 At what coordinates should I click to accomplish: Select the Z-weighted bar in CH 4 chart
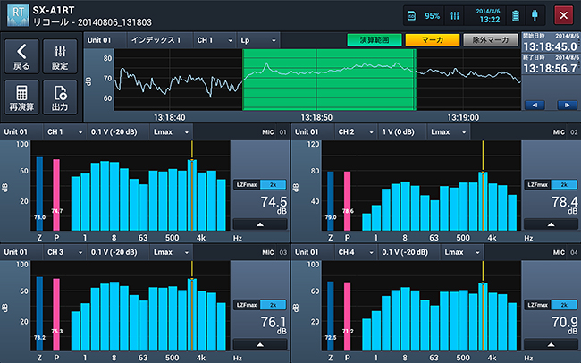[x=330, y=316]
